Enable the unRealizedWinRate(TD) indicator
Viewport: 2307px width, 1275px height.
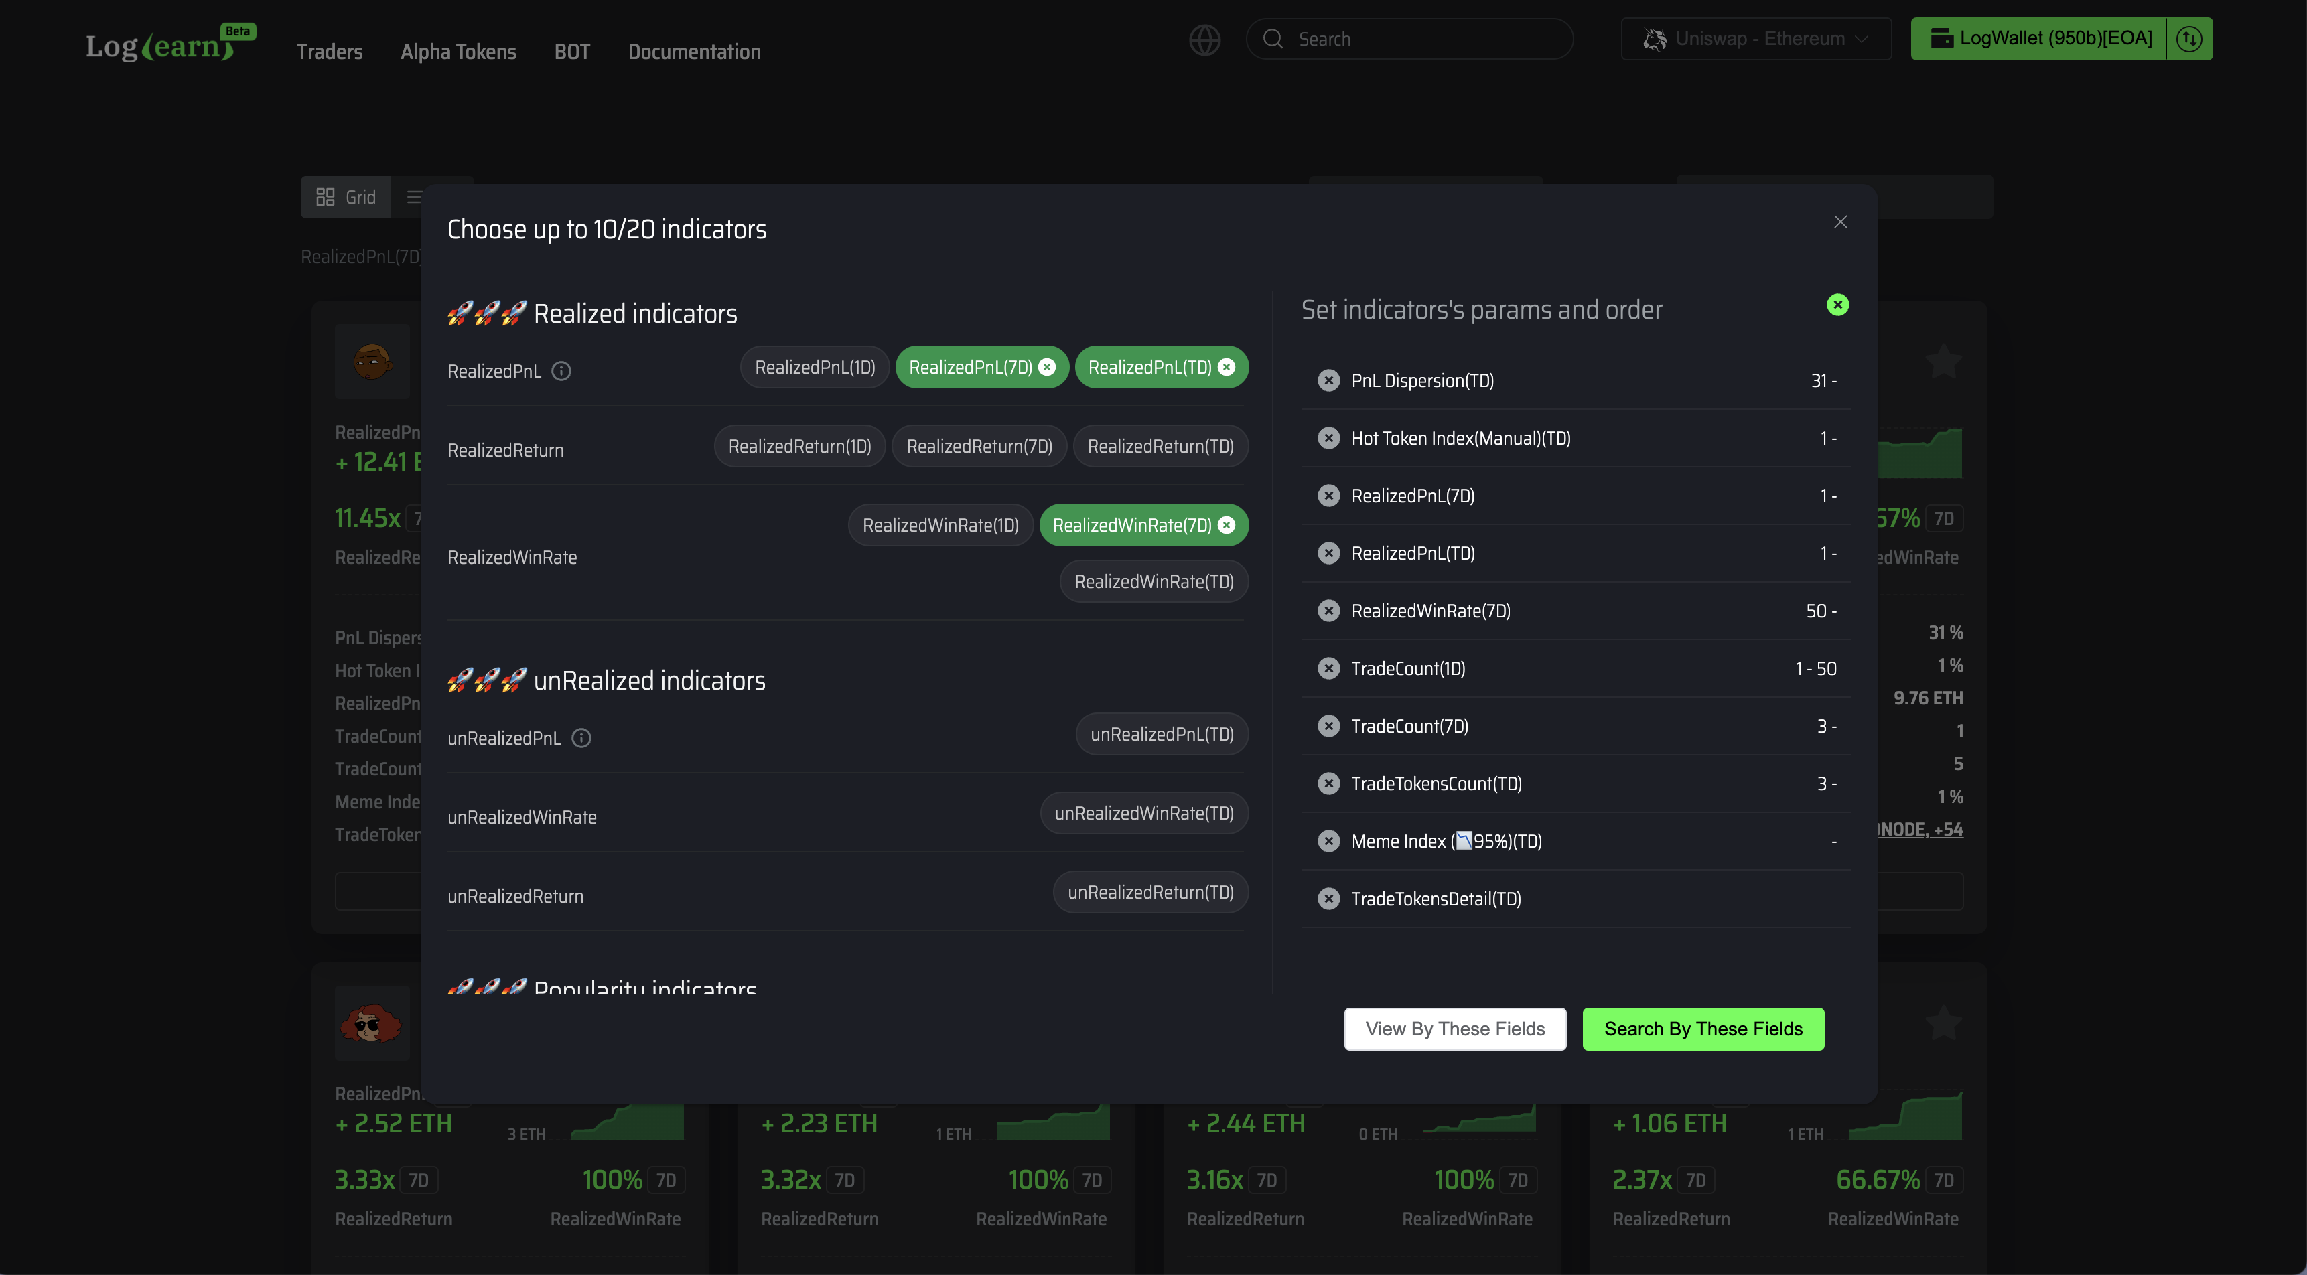(1143, 813)
